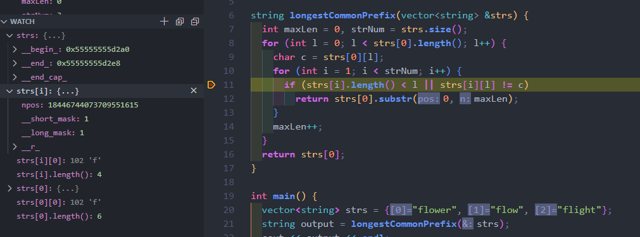Collapse the strs[i] watch entry
Image resolution: width=640 pixels, height=237 pixels.
coord(9,91)
